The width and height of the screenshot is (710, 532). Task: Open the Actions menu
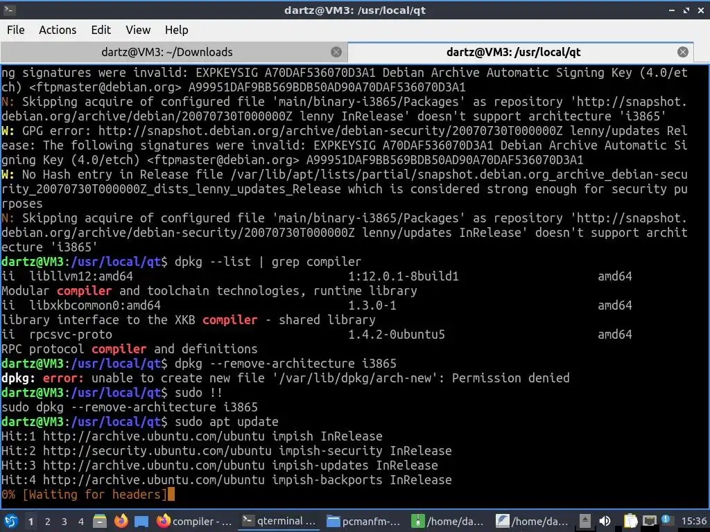pos(58,30)
